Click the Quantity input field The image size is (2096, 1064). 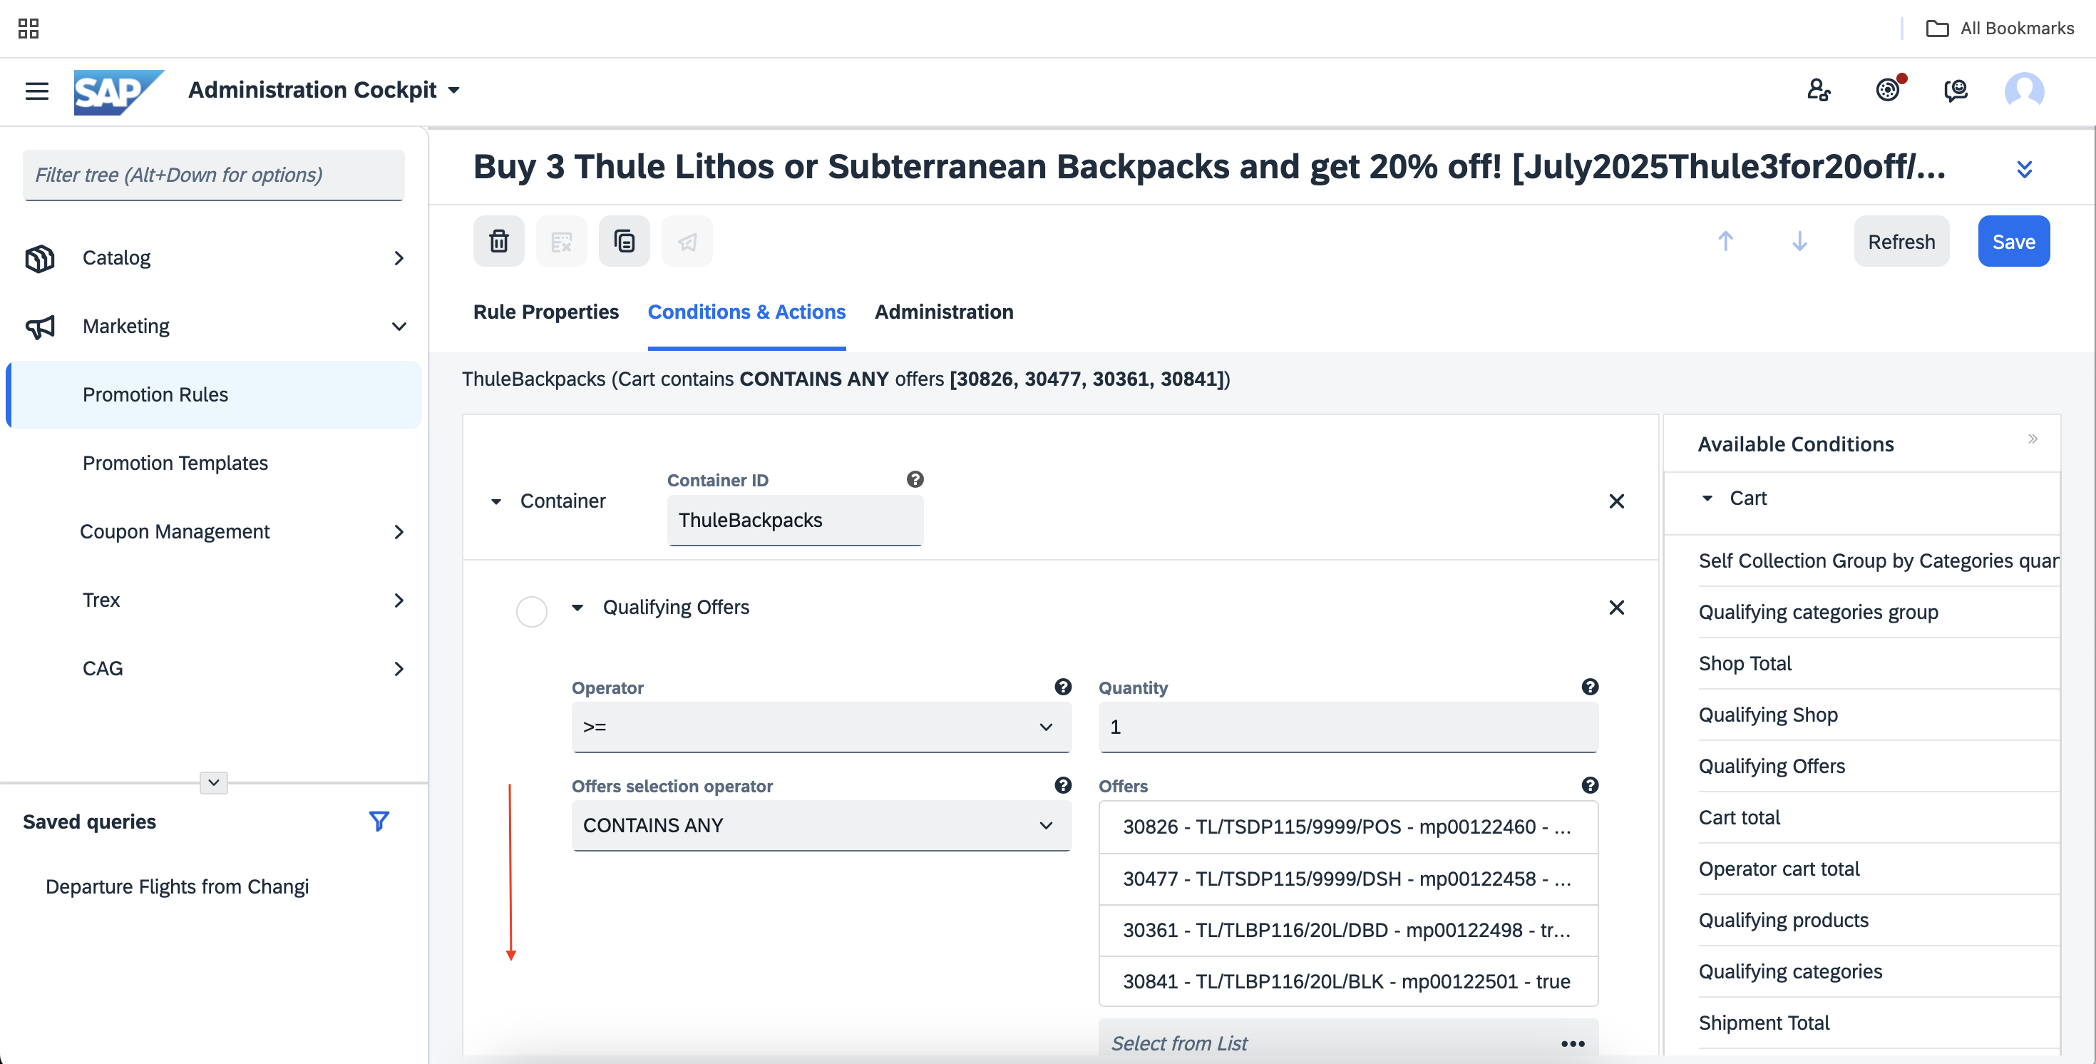click(1347, 727)
